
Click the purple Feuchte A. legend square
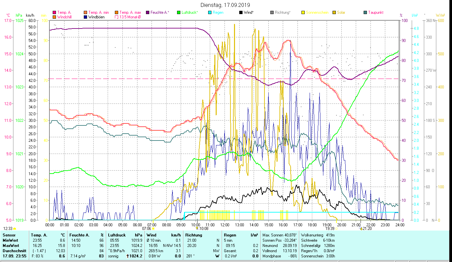148,12
